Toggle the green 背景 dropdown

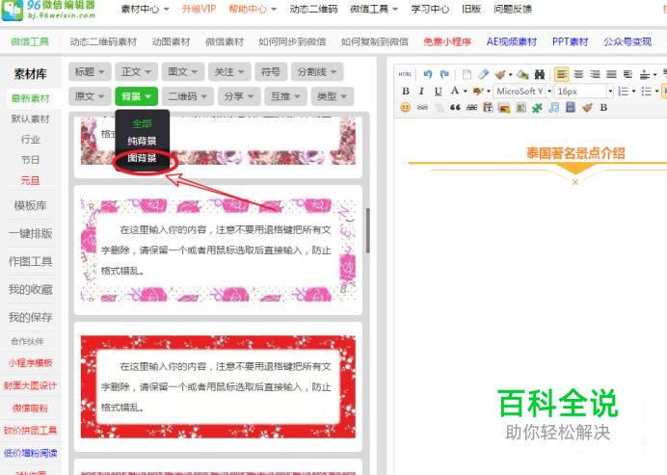[x=136, y=96]
